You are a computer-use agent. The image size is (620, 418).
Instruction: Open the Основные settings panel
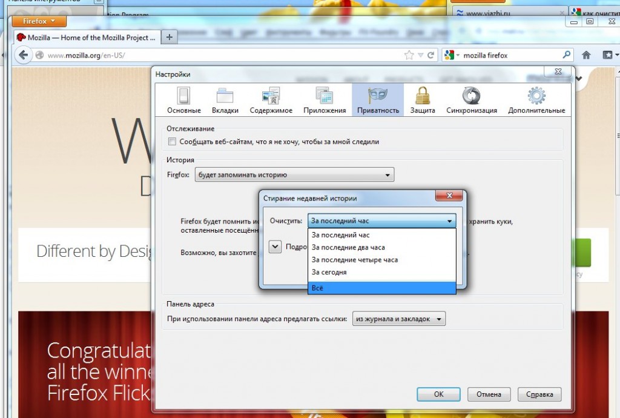click(x=184, y=101)
